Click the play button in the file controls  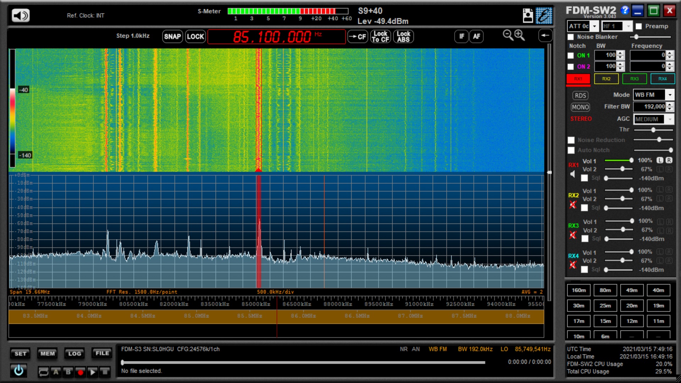(x=93, y=372)
